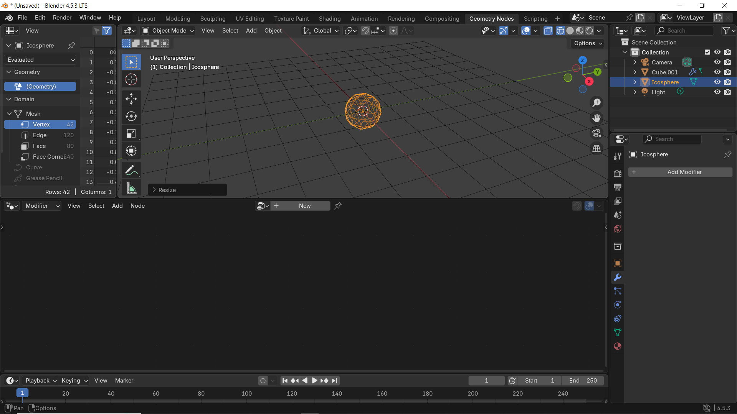
Task: Click the 3D Cursor tool
Action: point(131,79)
